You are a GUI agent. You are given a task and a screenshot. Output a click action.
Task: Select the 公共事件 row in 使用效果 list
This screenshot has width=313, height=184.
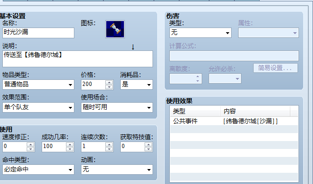coord(234,121)
